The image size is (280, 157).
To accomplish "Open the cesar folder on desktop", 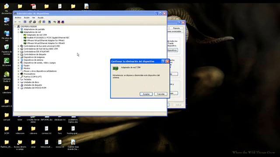I will pyautogui.click(x=33, y=142).
